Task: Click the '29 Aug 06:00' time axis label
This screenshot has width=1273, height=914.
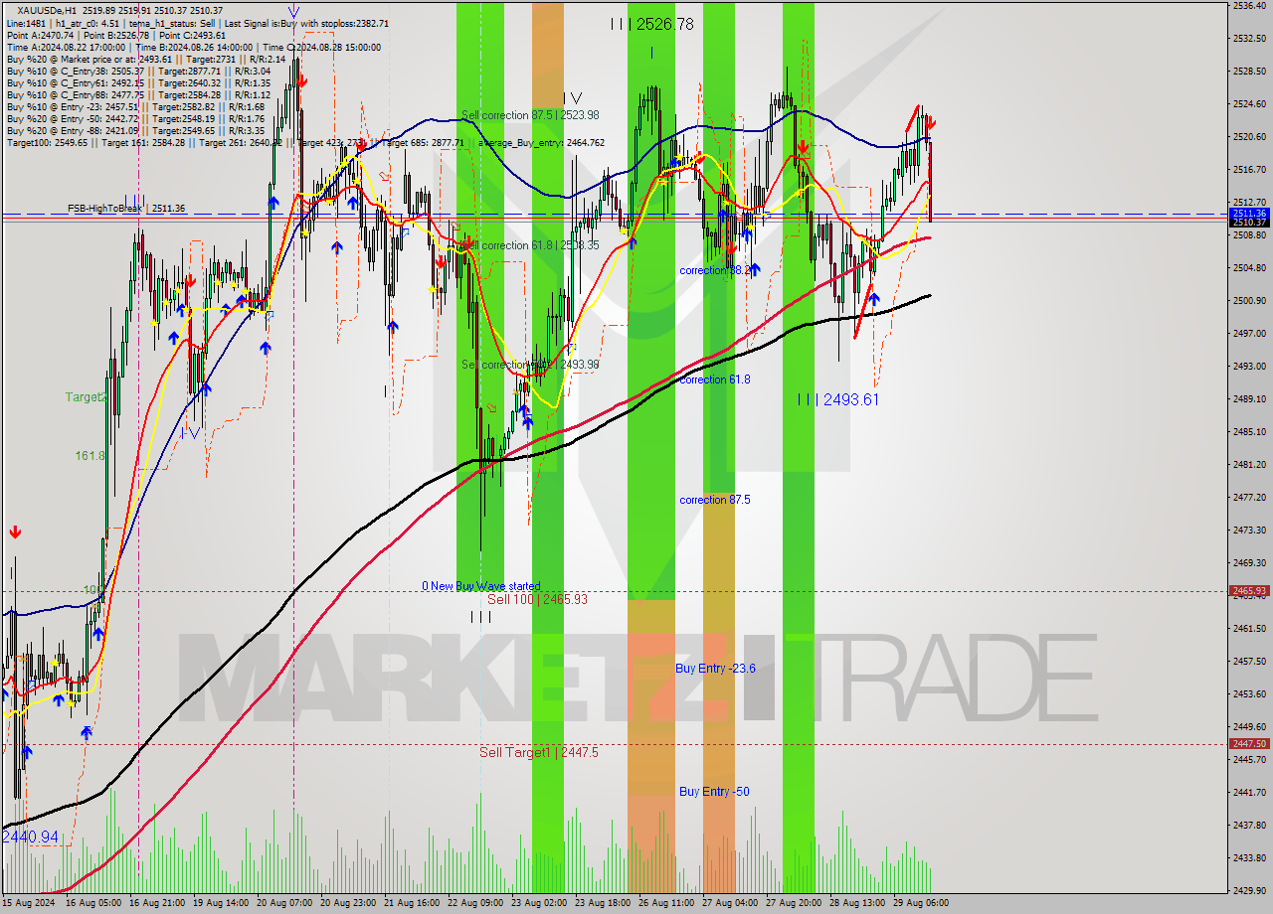Action: (x=921, y=903)
